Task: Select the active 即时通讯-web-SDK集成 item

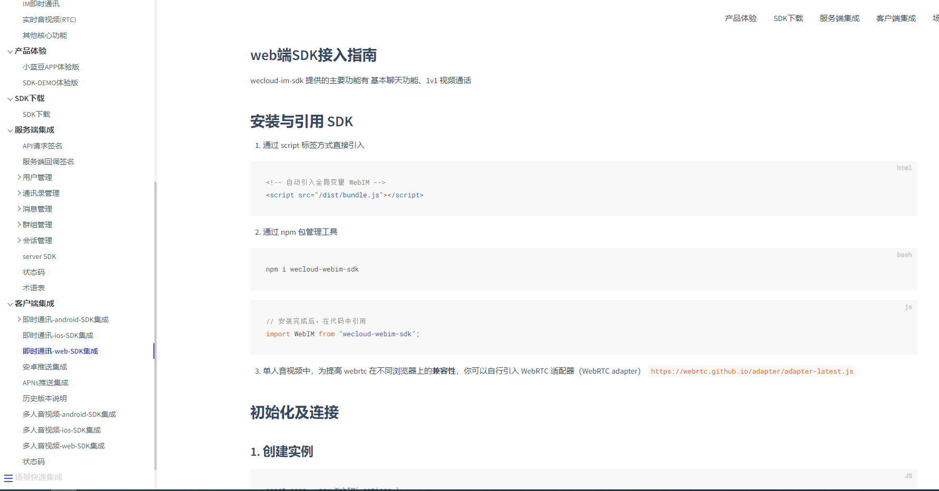Action: point(61,351)
